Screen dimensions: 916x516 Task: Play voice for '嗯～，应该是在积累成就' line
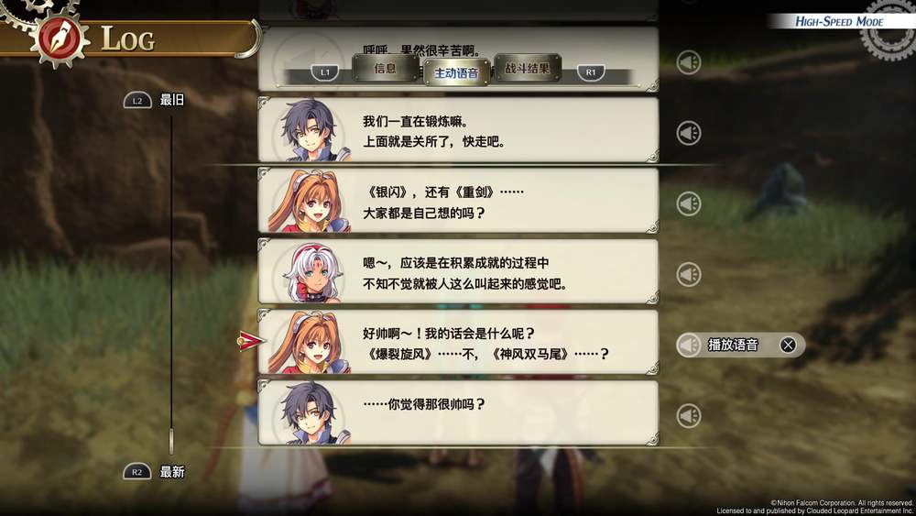(689, 274)
